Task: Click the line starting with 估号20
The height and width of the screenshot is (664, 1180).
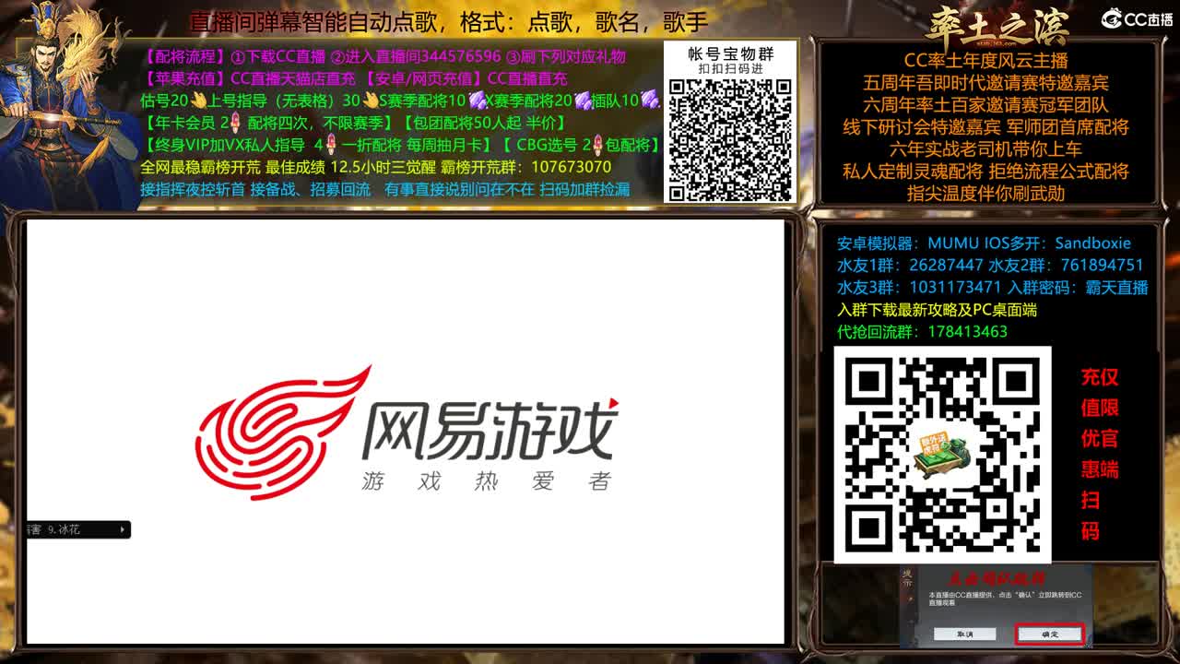Action: point(401,101)
